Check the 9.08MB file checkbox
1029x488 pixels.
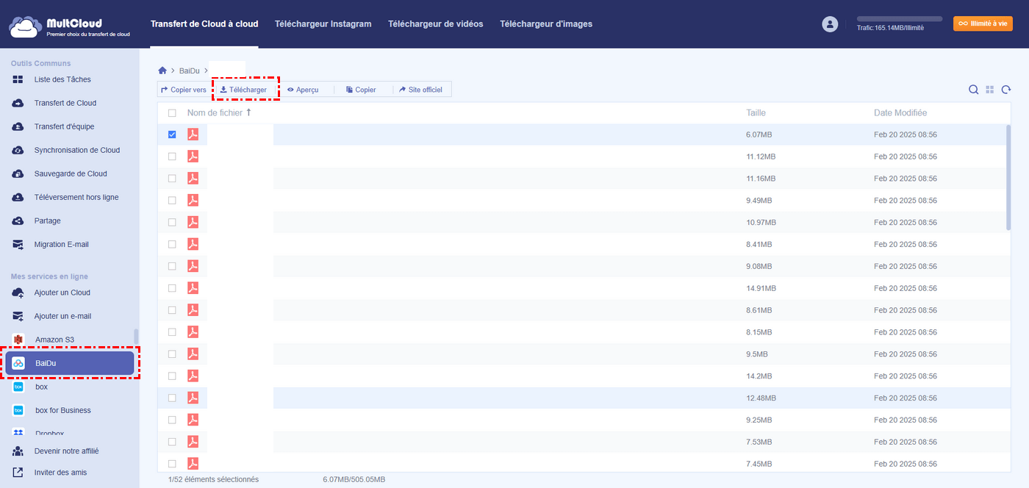[172, 266]
